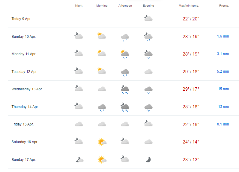Select Thursday 14 Apr. morning rain icon
239x172 pixels.
(102, 108)
